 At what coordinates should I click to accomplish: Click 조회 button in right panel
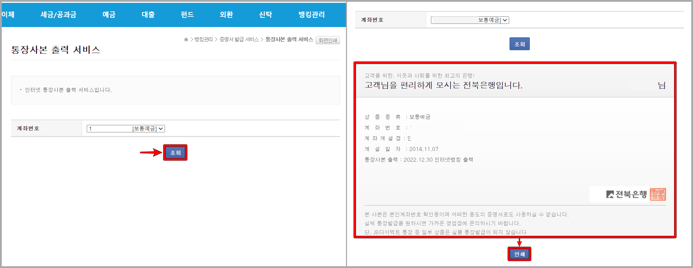[x=519, y=44]
